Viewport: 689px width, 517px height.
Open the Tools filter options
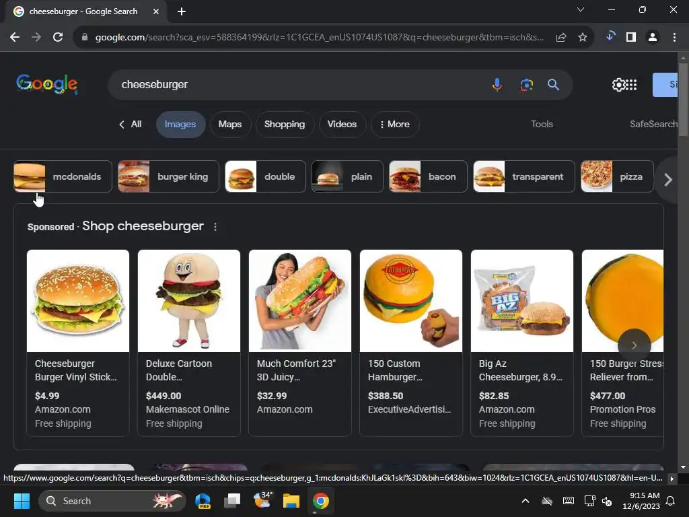pos(542,125)
